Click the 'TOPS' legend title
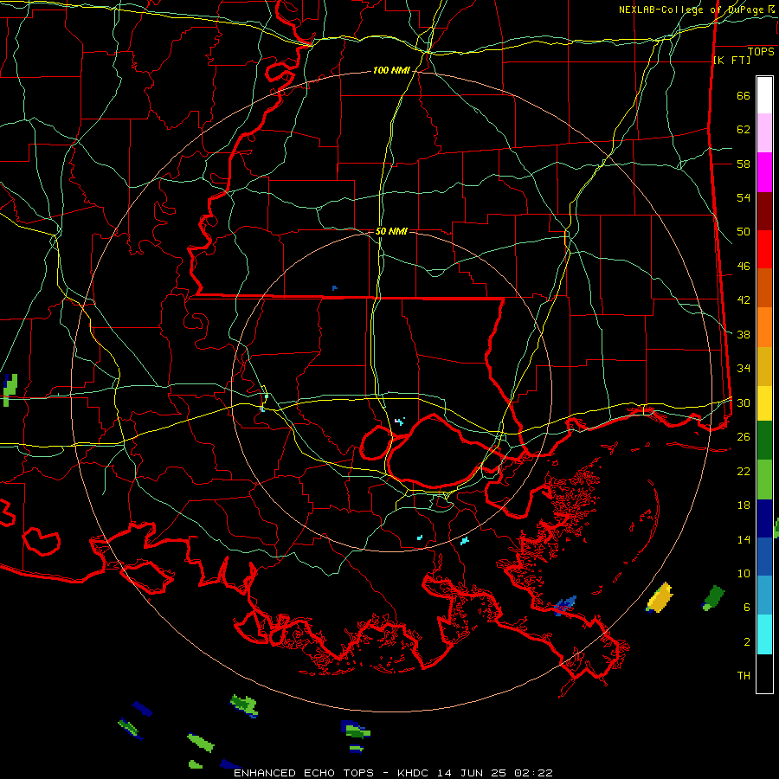The width and height of the screenshot is (779, 779). 761,52
